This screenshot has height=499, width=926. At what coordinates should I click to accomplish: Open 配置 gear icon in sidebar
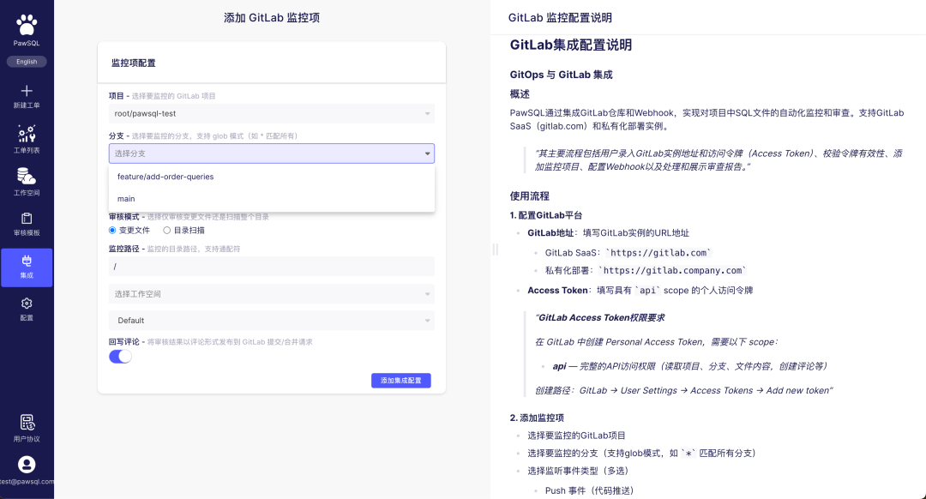pyautogui.click(x=27, y=304)
